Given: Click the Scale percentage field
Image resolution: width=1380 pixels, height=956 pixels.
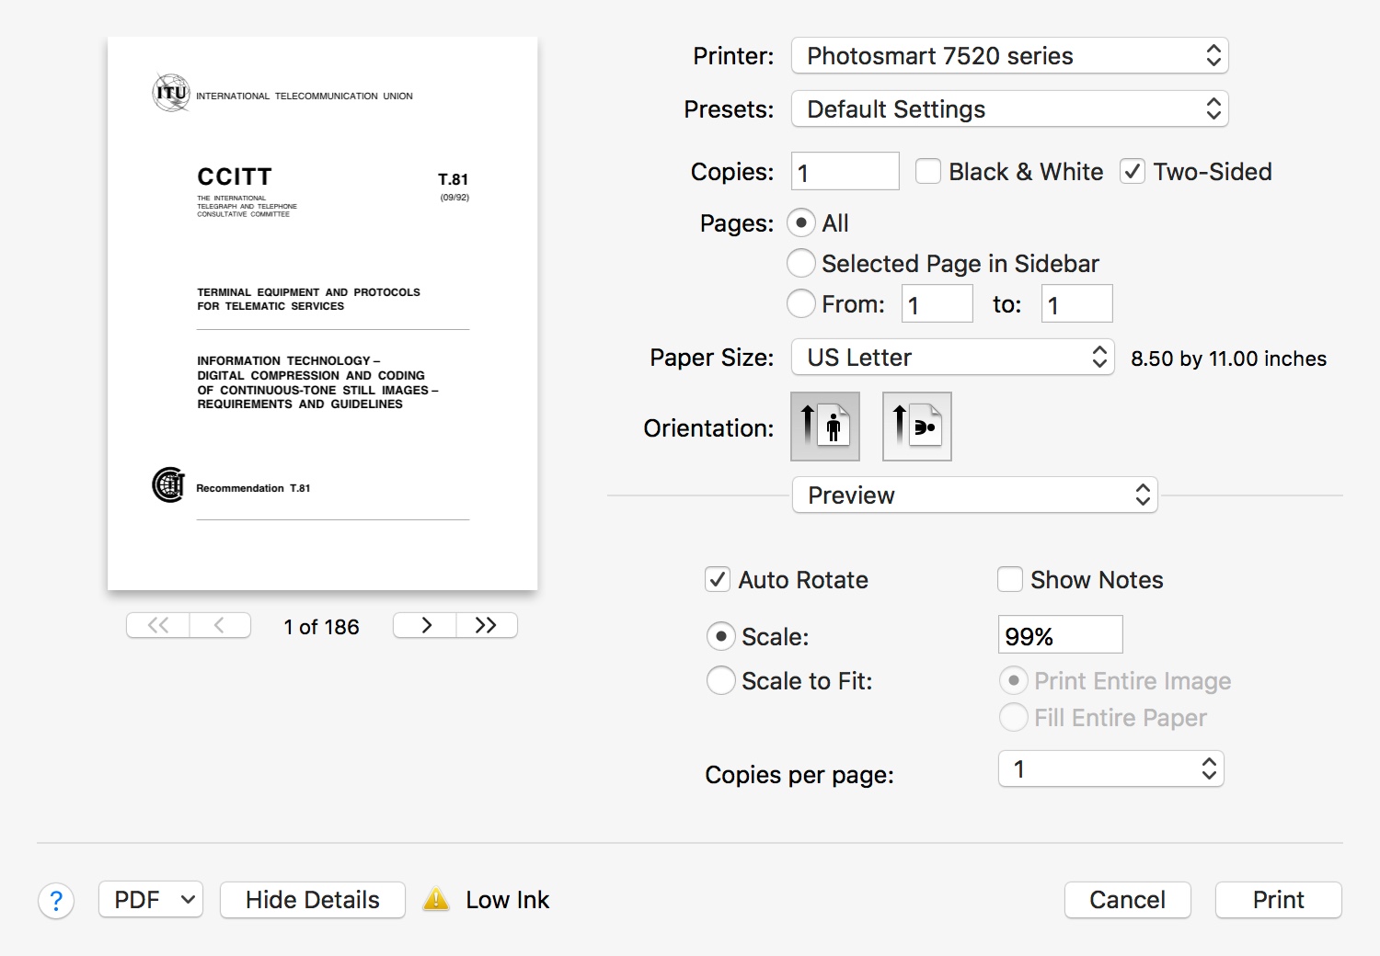Looking at the screenshot, I should click(1060, 635).
